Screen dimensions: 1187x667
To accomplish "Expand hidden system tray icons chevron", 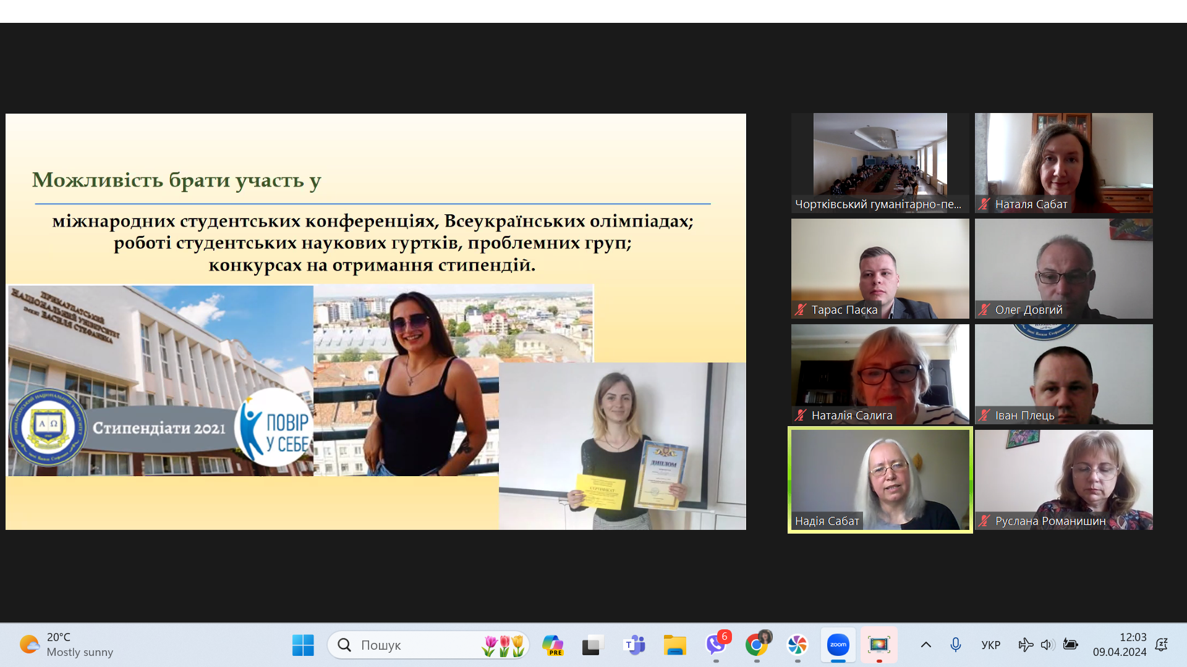I will point(925,645).
